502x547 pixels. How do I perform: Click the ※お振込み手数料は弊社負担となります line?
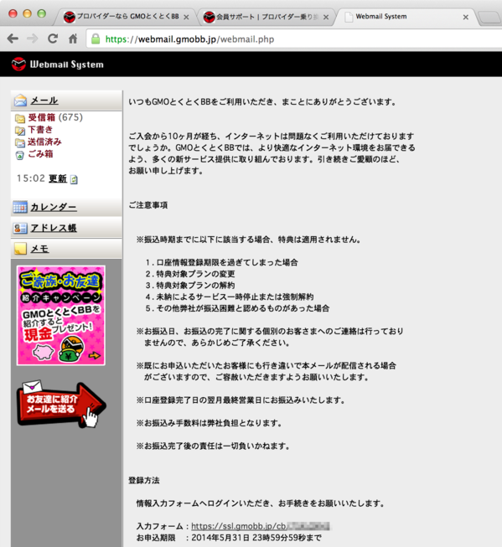(209, 423)
